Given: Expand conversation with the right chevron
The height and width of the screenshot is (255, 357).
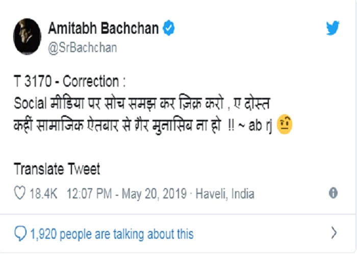Looking at the screenshot, I should coord(334,233).
